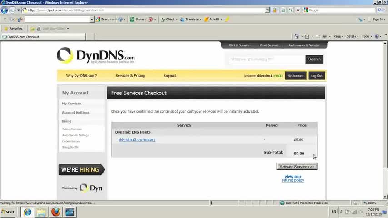The width and height of the screenshot is (388, 218).
Task: Open the zoom level 100% dropdown
Action: point(381,203)
